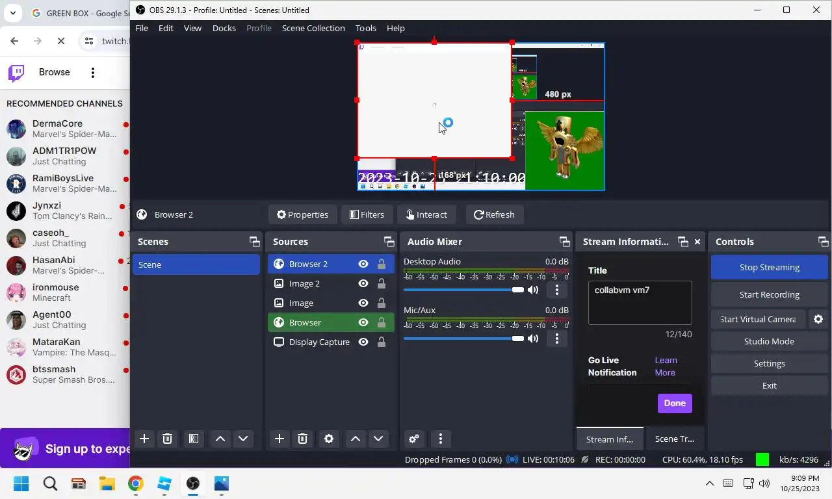The height and width of the screenshot is (499, 832).
Task: Click Interact button for browser source
Action: point(426,214)
